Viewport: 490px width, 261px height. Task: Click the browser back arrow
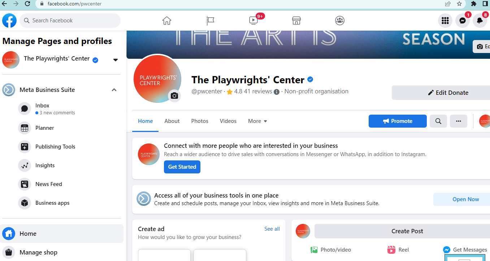[x=5, y=4]
